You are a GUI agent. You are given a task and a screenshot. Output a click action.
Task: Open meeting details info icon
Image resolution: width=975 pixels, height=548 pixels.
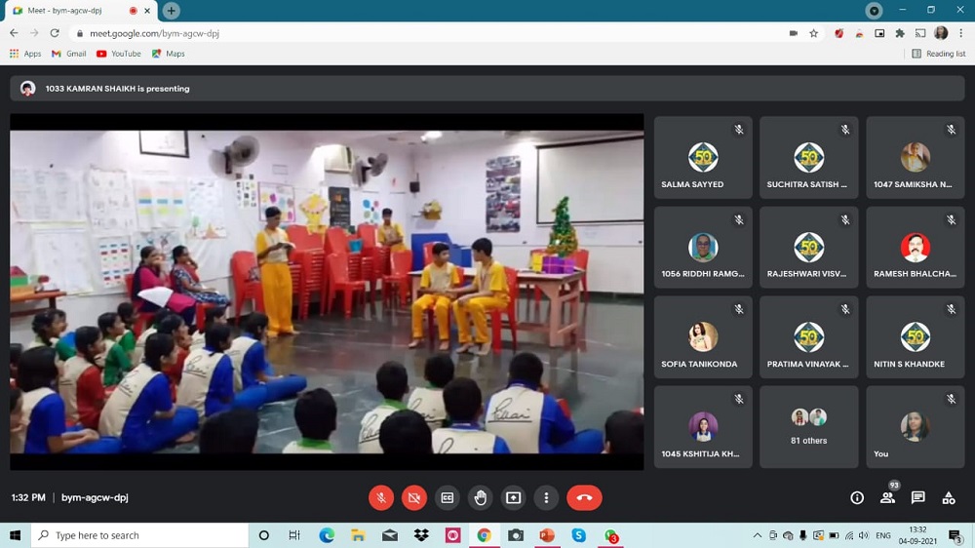pos(857,497)
